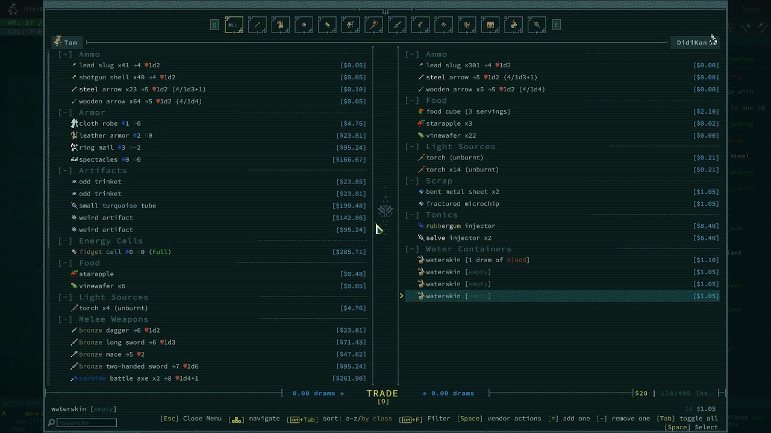This screenshot has height=433, width=771.
Task: Select the shield category filter icon
Action: 467,25
